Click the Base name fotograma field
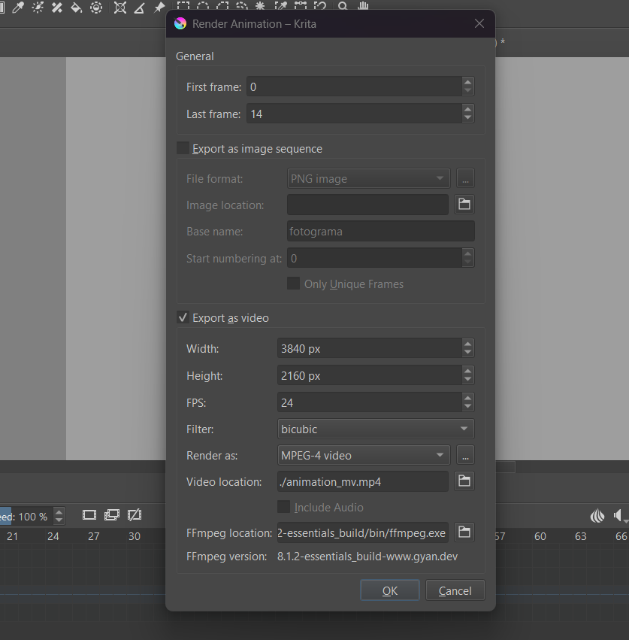Image resolution: width=629 pixels, height=640 pixels. coord(380,231)
